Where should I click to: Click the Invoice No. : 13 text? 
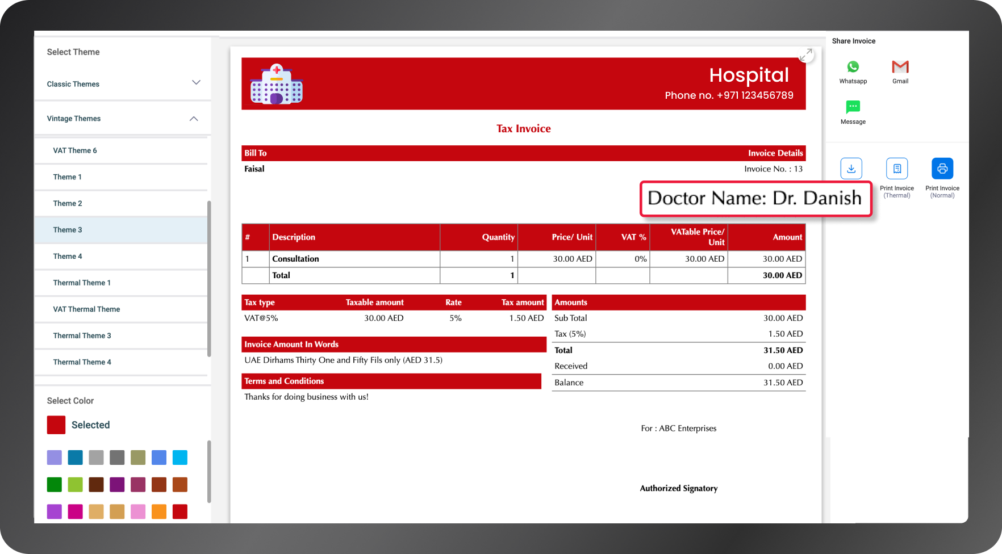point(773,169)
